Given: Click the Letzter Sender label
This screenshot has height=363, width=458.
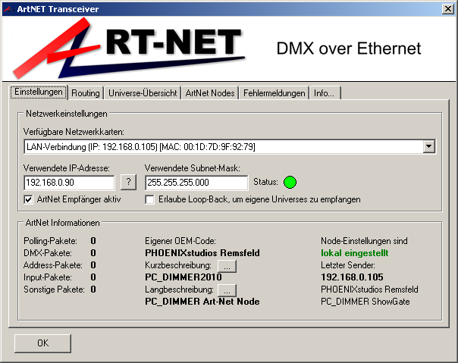Looking at the screenshot, I should pyautogui.click(x=348, y=265).
